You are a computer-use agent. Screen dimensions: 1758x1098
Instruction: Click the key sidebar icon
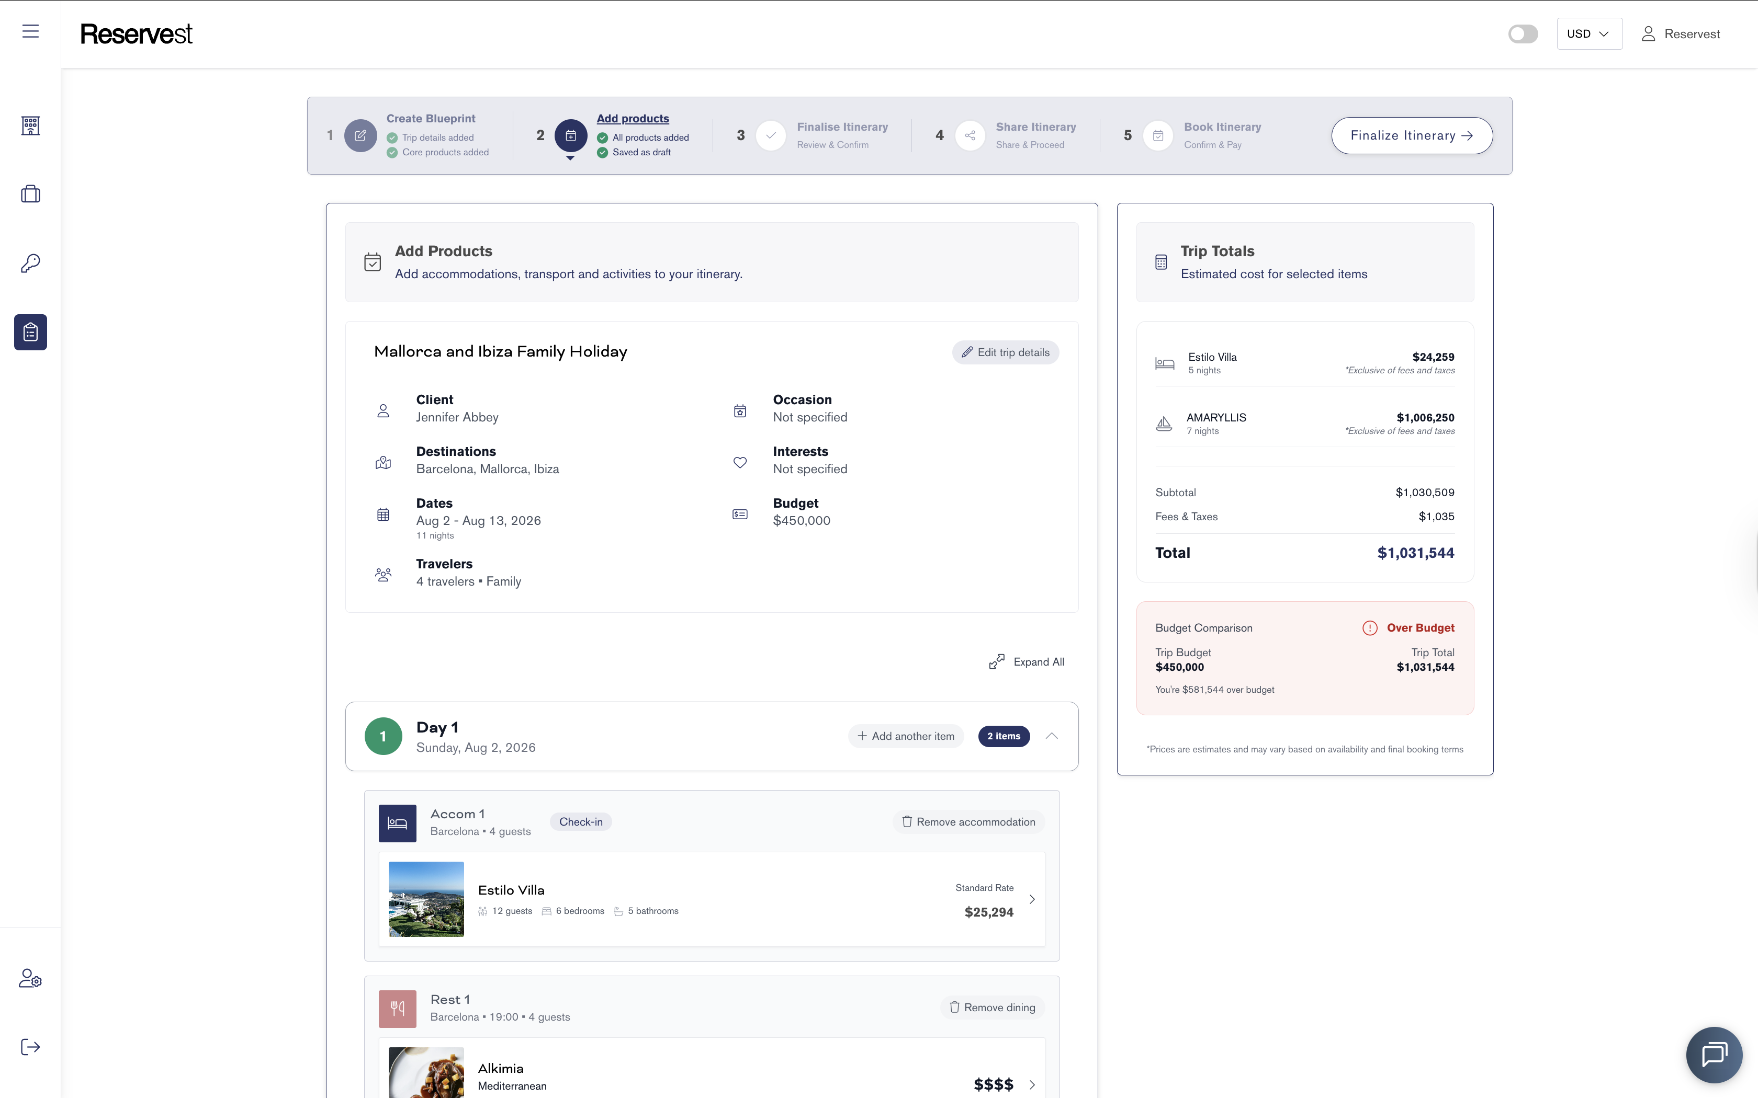(x=30, y=263)
